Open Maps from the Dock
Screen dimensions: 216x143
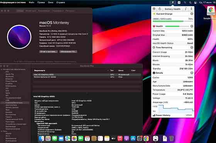click(x=67, y=138)
